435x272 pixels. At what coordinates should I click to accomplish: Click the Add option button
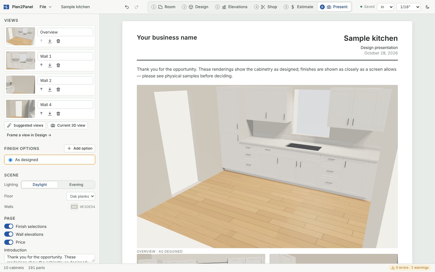(x=80, y=148)
